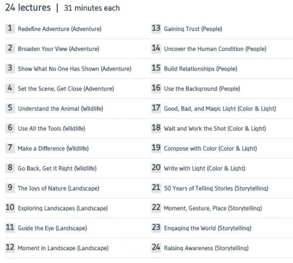Open Show What No One Has Shown lecture

74,69
